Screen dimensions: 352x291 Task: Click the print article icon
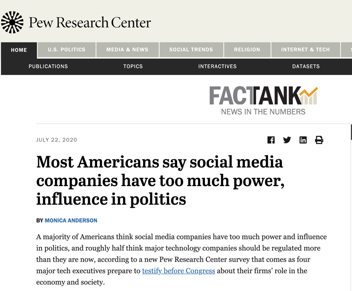click(319, 140)
